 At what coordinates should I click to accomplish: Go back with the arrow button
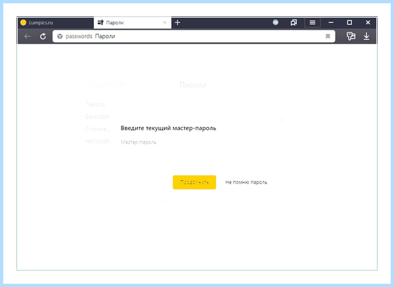point(28,36)
